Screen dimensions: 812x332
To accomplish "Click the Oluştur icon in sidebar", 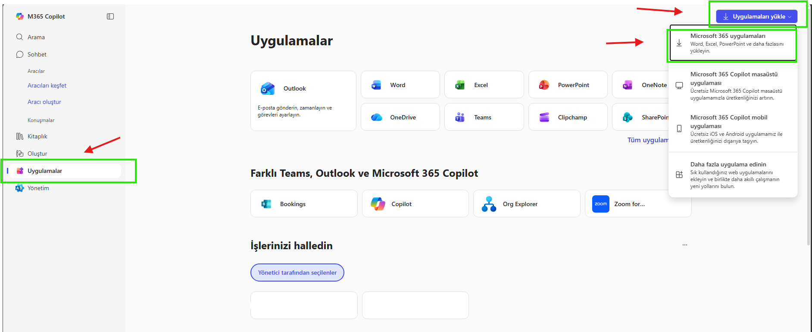I will click(19, 153).
